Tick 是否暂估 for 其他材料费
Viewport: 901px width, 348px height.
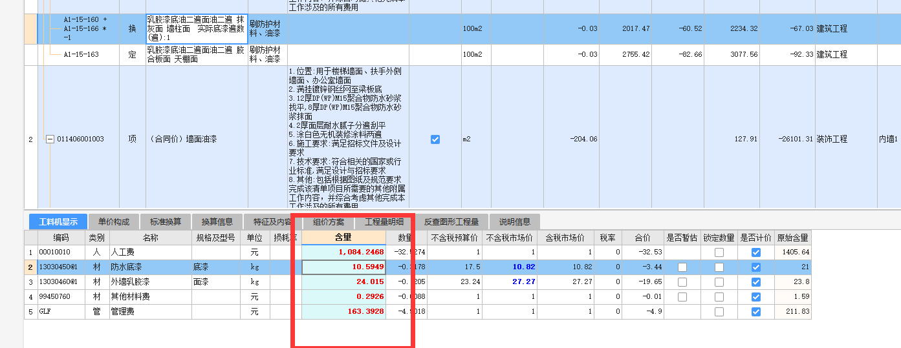coord(682,296)
